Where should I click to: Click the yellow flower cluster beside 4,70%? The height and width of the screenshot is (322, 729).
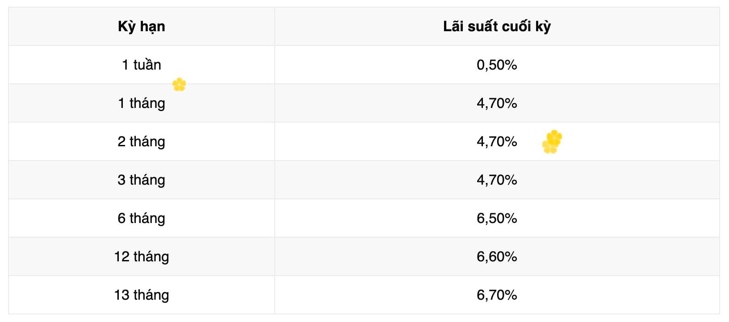[x=552, y=142]
